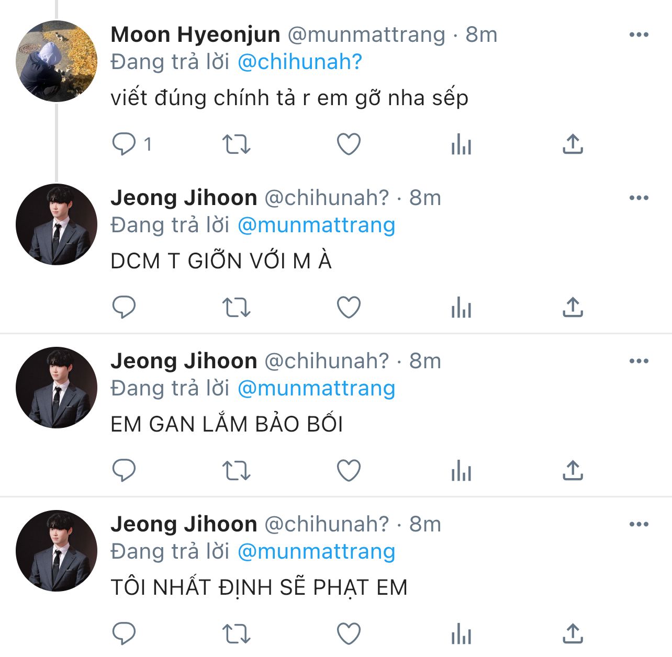The image size is (672, 657).
Task: Open more options on "DCM T GIỠN" tweet
Action: (x=639, y=198)
